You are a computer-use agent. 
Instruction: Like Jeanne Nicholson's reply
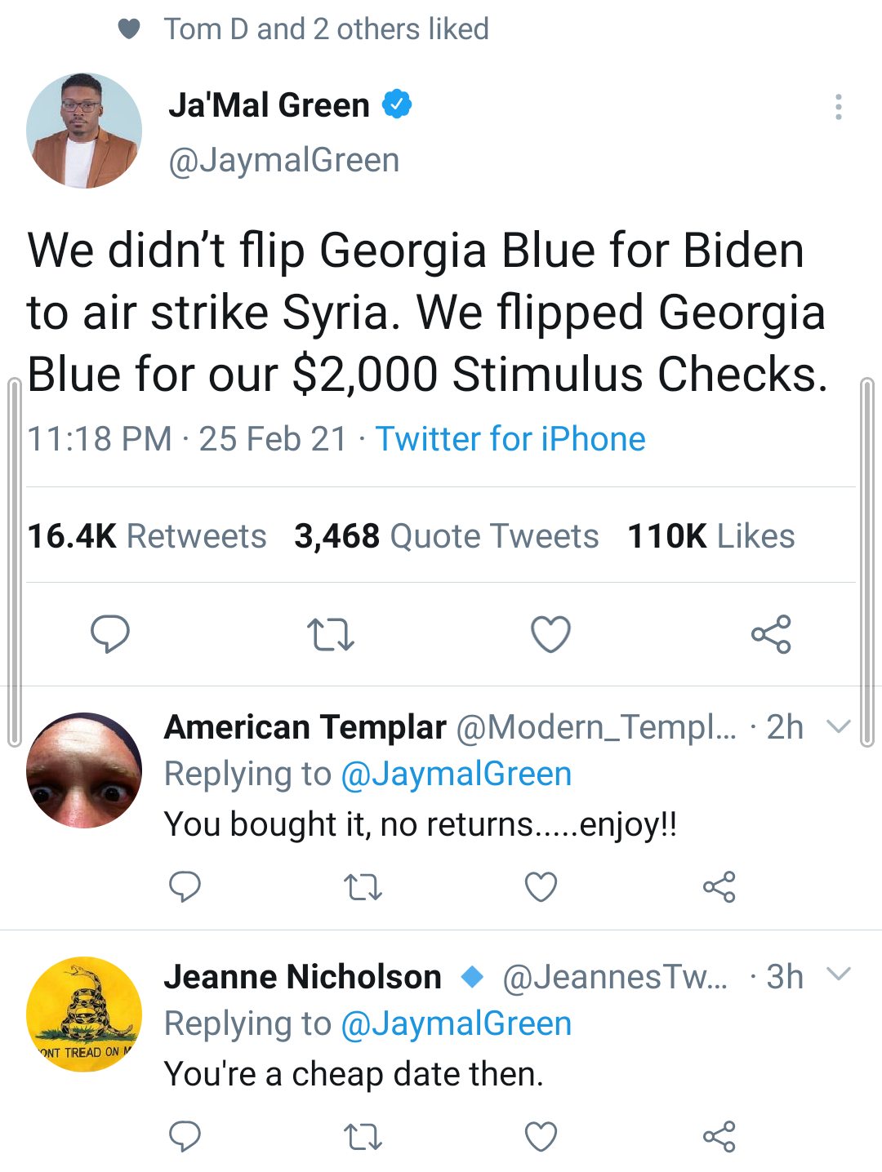point(541,1136)
